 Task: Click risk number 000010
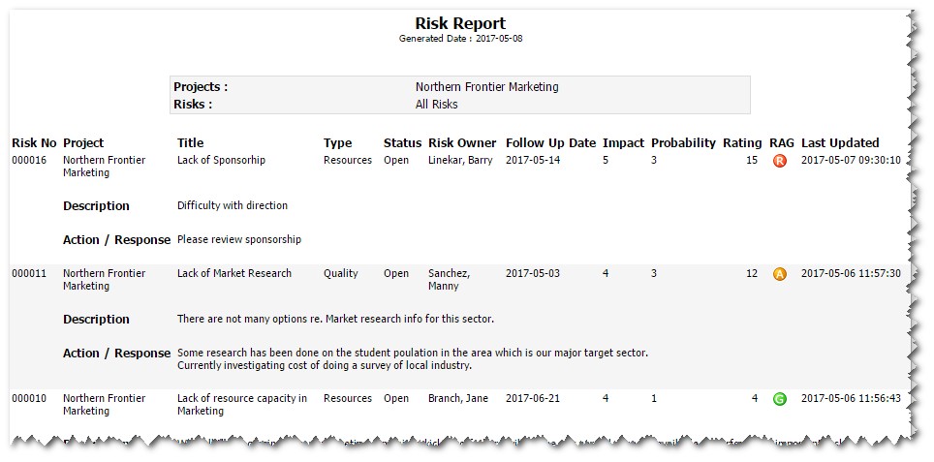29,398
